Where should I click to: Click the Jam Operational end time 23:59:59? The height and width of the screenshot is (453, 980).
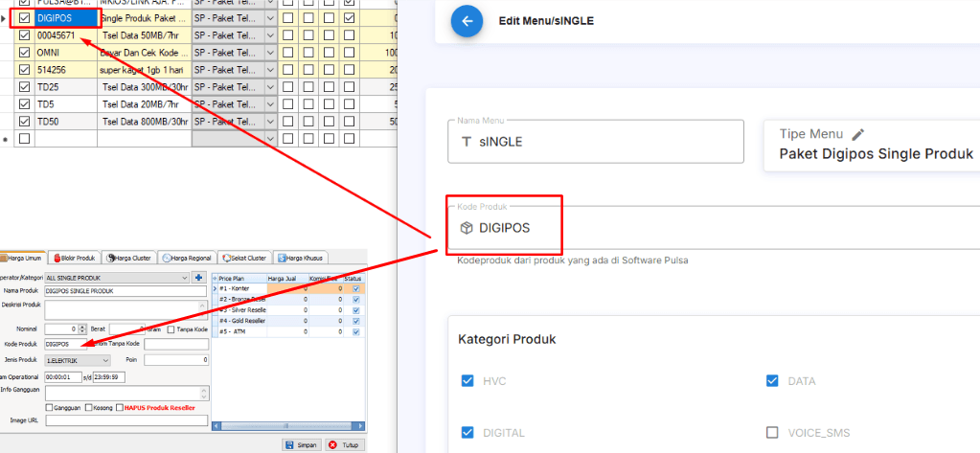[109, 377]
